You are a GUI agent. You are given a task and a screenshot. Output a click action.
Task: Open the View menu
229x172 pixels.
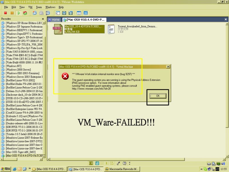click(x=22, y=7)
